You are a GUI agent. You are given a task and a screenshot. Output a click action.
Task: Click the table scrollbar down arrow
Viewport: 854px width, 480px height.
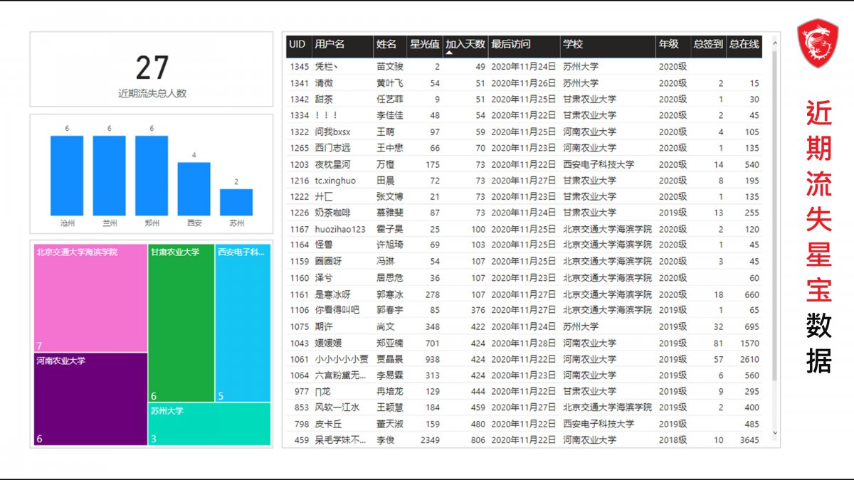click(x=775, y=432)
